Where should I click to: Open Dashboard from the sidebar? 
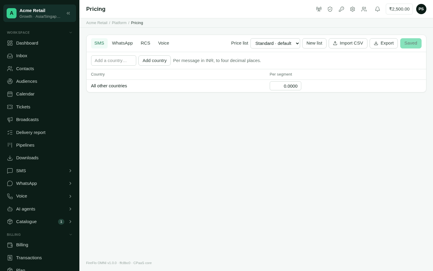pos(40,43)
